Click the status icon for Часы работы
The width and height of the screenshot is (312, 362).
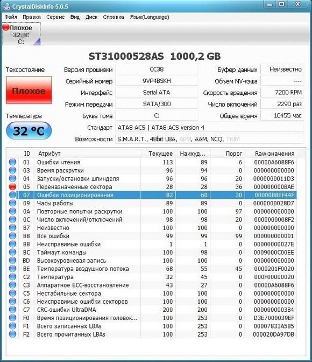click(x=12, y=203)
